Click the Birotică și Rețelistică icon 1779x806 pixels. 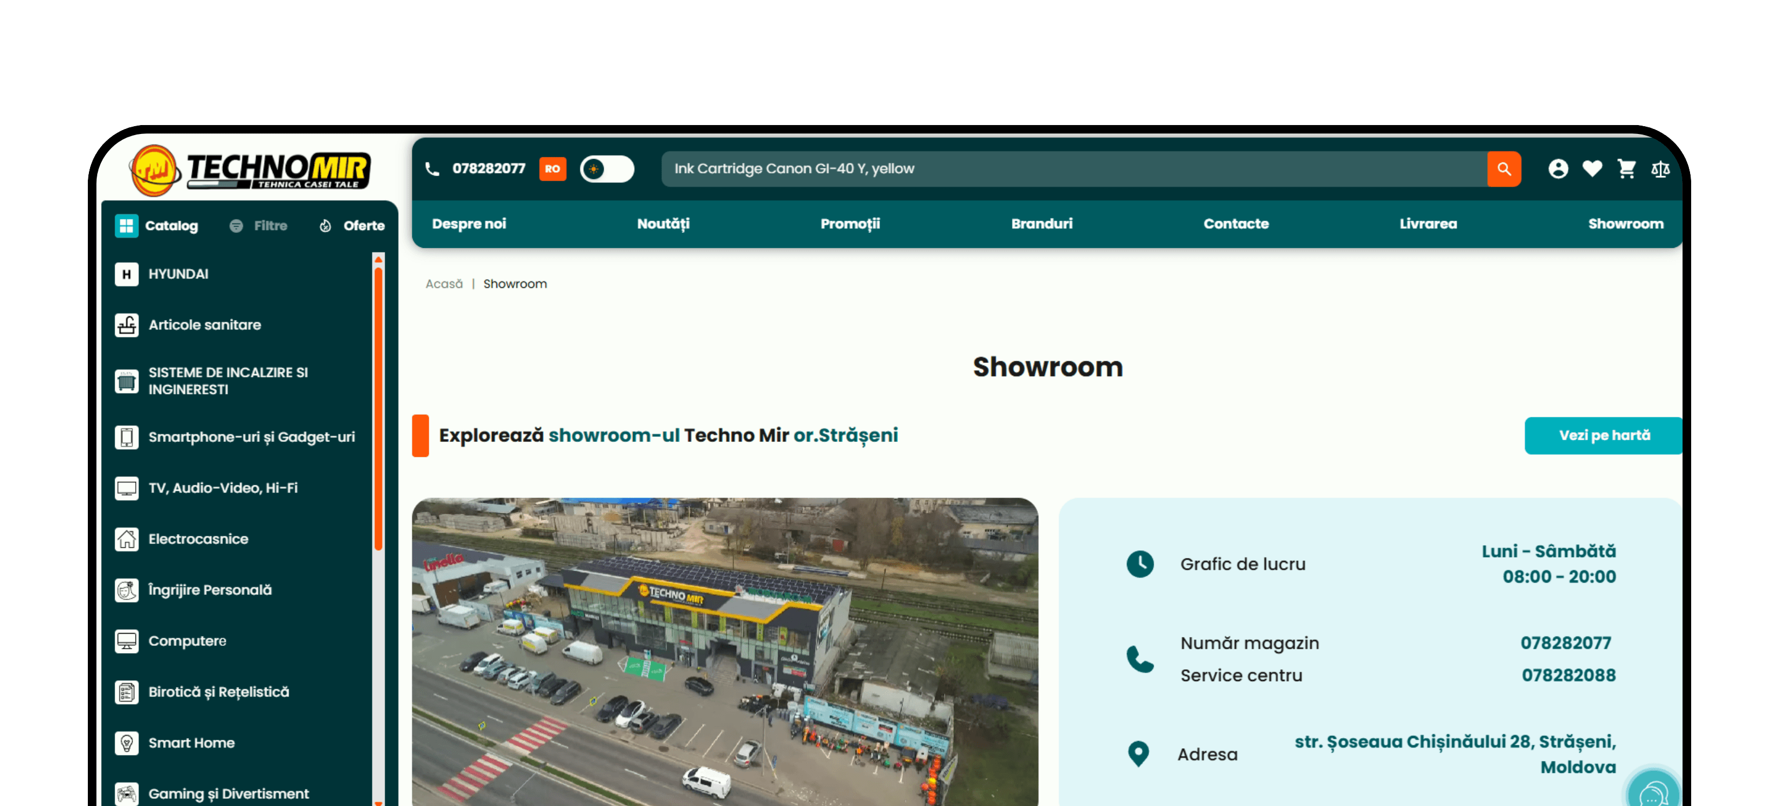(126, 692)
